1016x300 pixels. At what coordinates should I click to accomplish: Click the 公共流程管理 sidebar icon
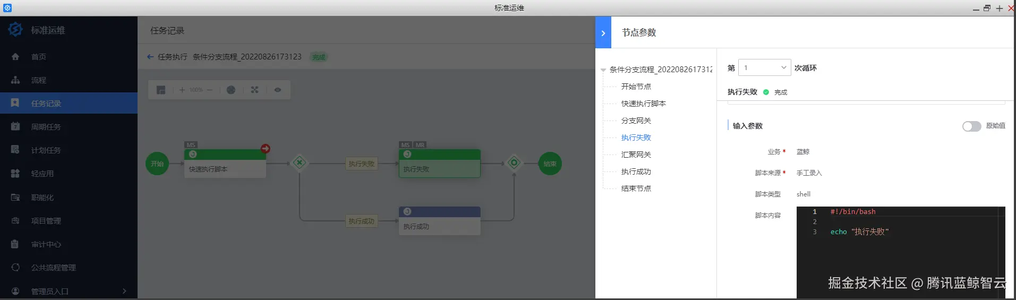coord(15,268)
